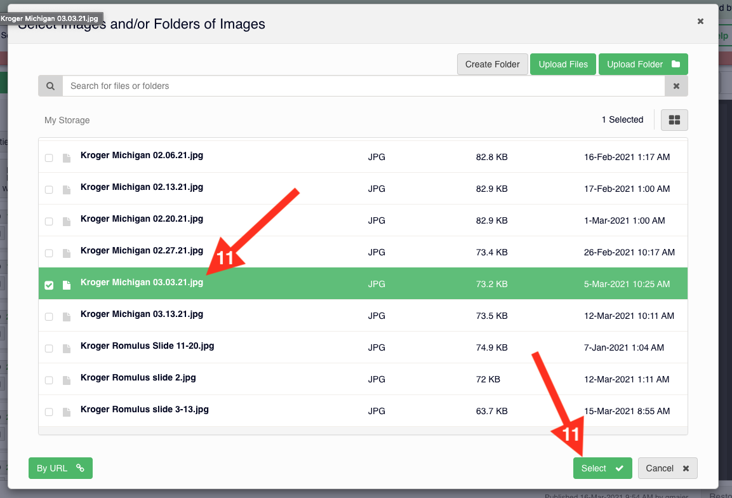Viewport: 732px width, 498px height.
Task: Click file name Kroger Michigan 02.27.21.jpg
Action: (x=142, y=251)
